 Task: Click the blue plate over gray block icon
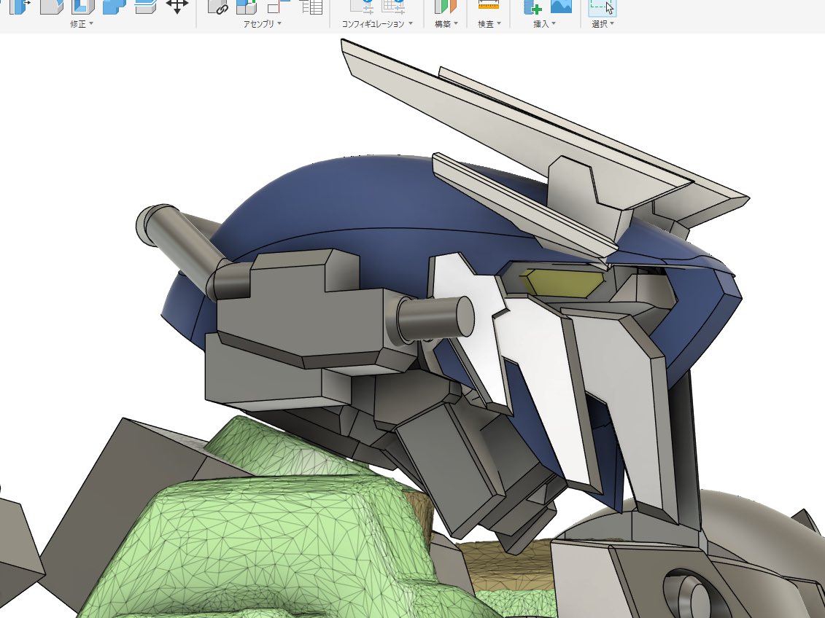(146, 7)
